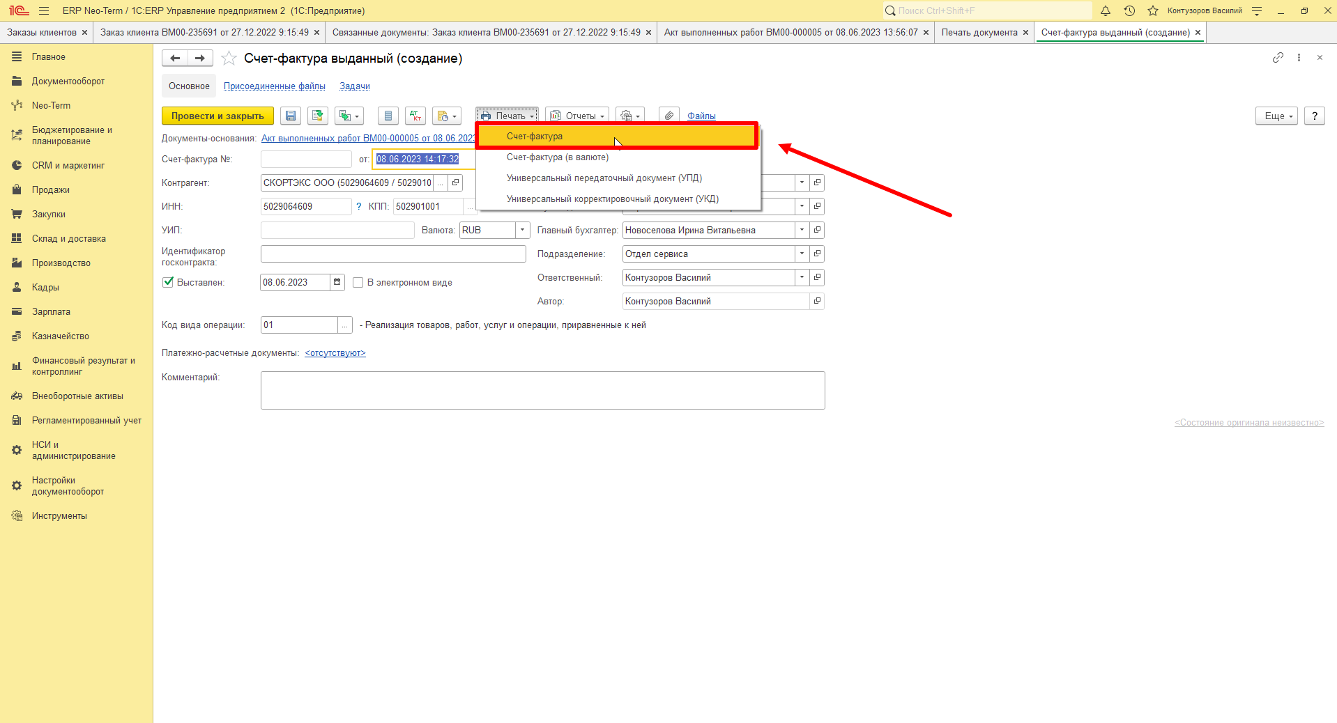This screenshot has height=723, width=1337.
Task: Click into the Комментарий text area
Action: point(543,390)
